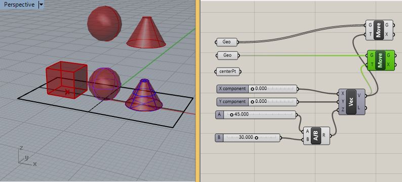Select the Vec vector component
The image size is (402, 182).
click(x=351, y=102)
